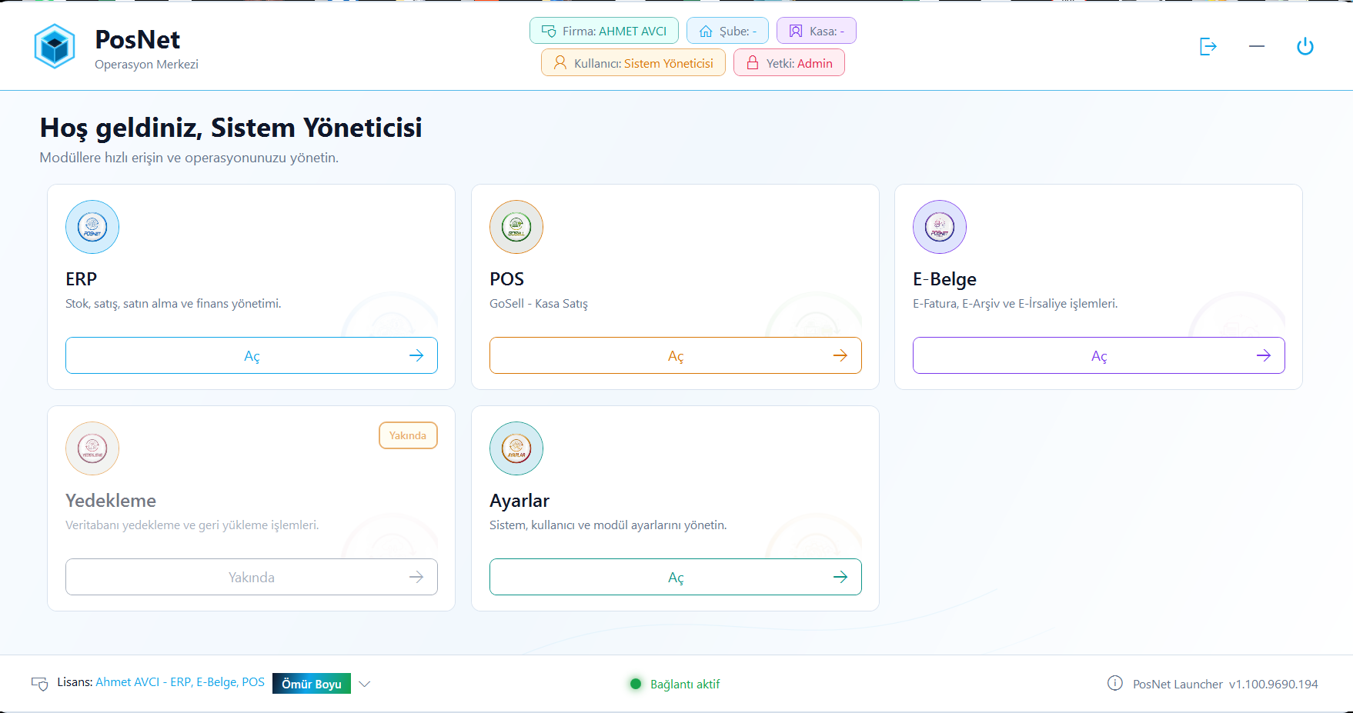Click the PosNet title text in header
Screen dimensions: 1353x713
click(x=138, y=39)
